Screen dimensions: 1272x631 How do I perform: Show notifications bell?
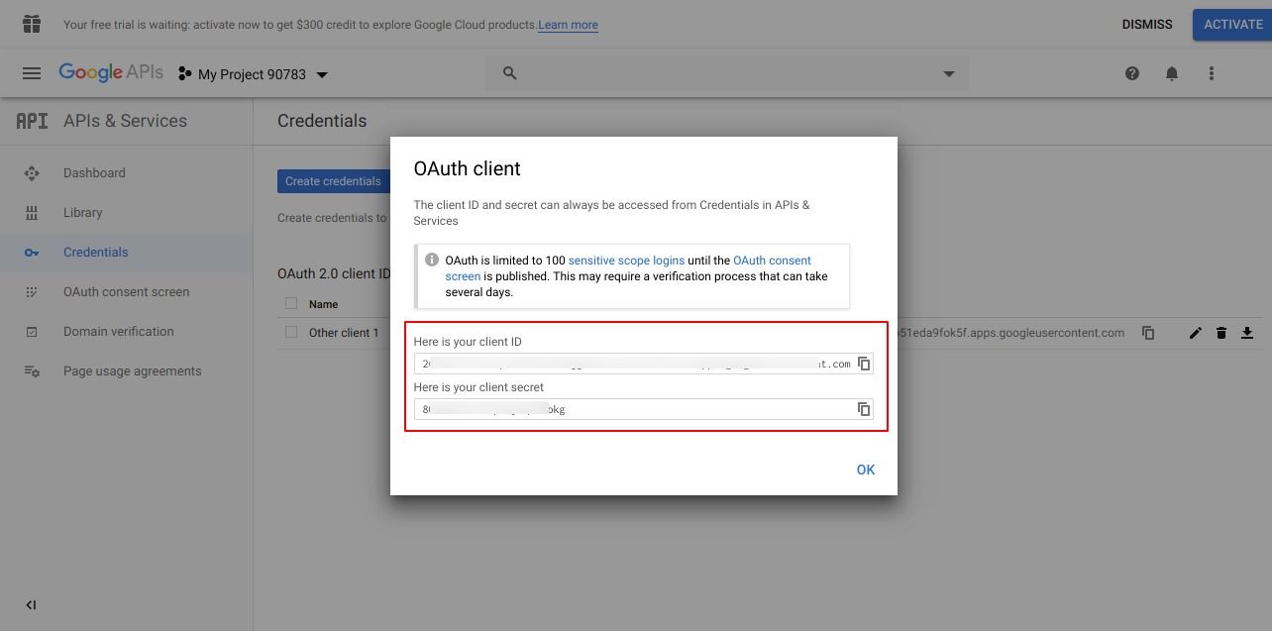pos(1172,73)
